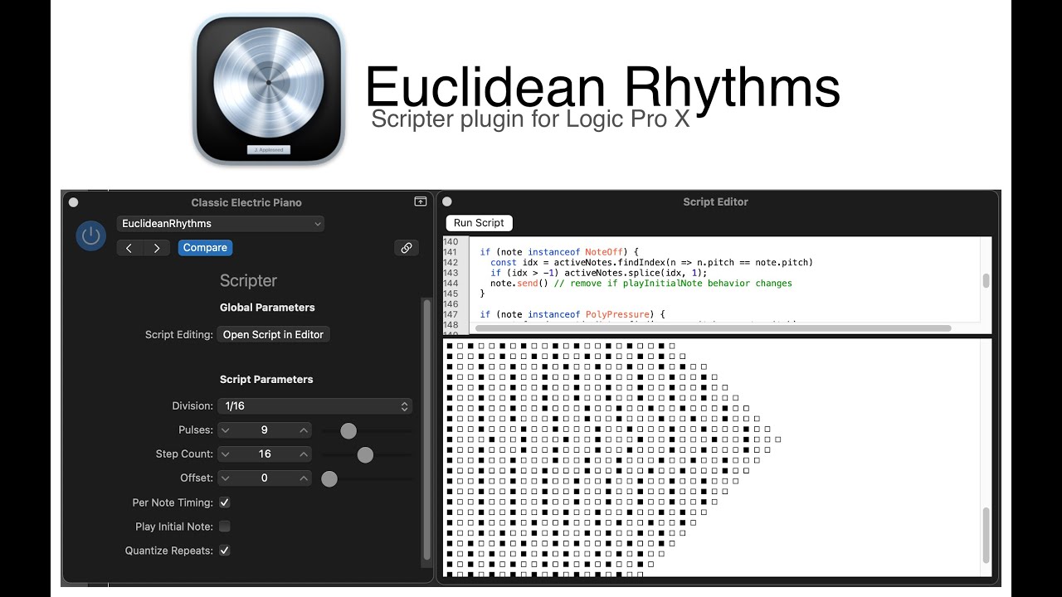Close the Classic Electric Piano plugin window
The height and width of the screenshot is (597, 1062).
pos(73,201)
